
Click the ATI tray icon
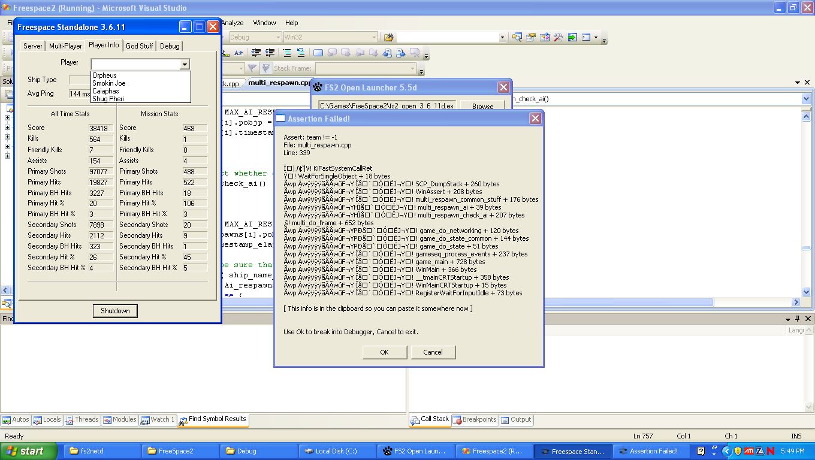coord(748,451)
